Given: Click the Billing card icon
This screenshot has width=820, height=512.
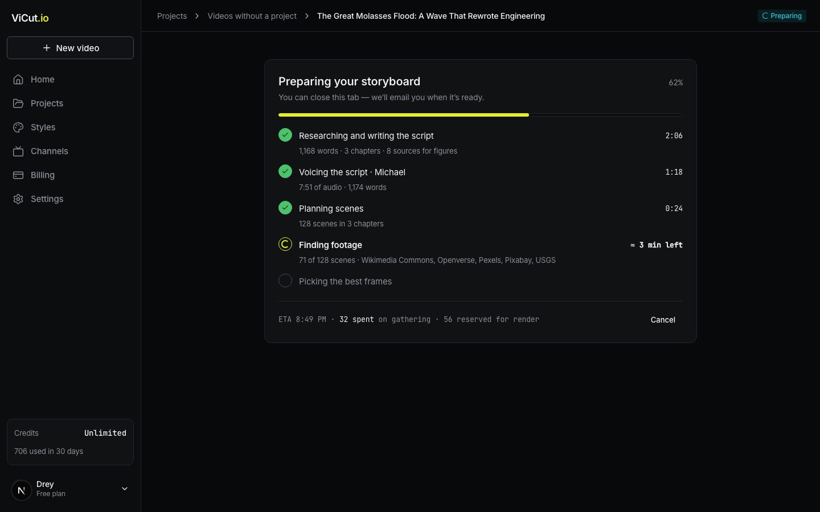Looking at the screenshot, I should tap(18, 175).
